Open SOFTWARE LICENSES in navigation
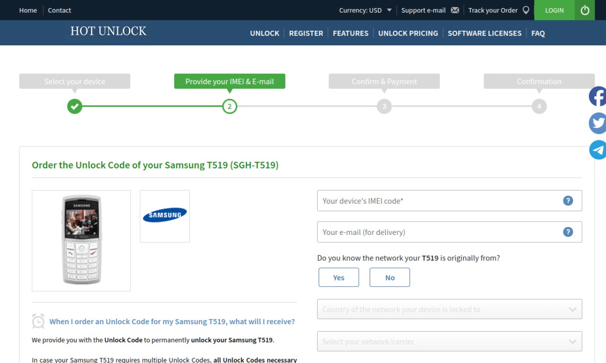The image size is (606, 363). 484,33
